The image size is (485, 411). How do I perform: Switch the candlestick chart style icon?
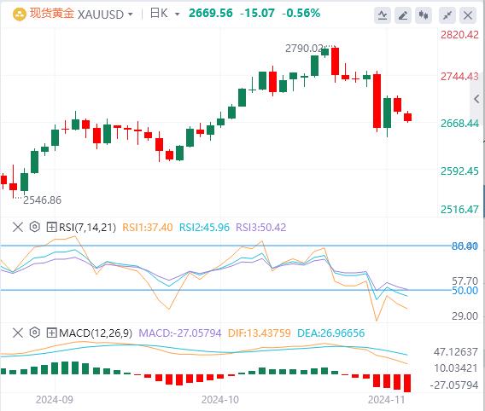(x=424, y=14)
